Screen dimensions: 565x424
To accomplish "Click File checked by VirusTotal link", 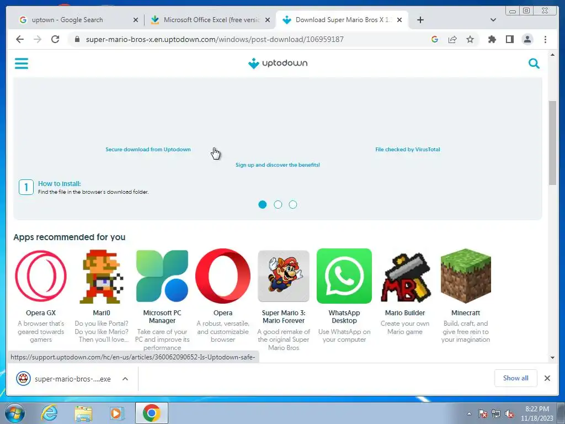I will 408,149.
